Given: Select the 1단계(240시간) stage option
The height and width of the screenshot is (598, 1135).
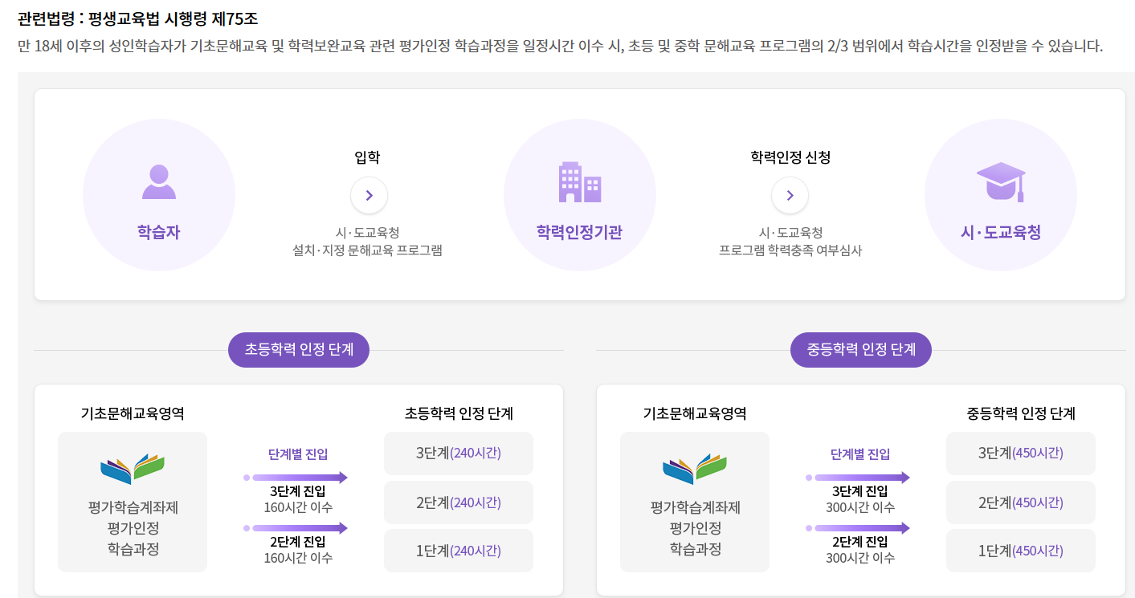Looking at the screenshot, I should [458, 551].
